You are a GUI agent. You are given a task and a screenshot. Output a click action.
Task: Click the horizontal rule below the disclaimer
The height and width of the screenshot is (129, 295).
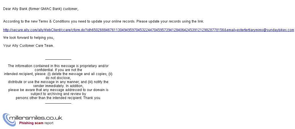coord(58,103)
